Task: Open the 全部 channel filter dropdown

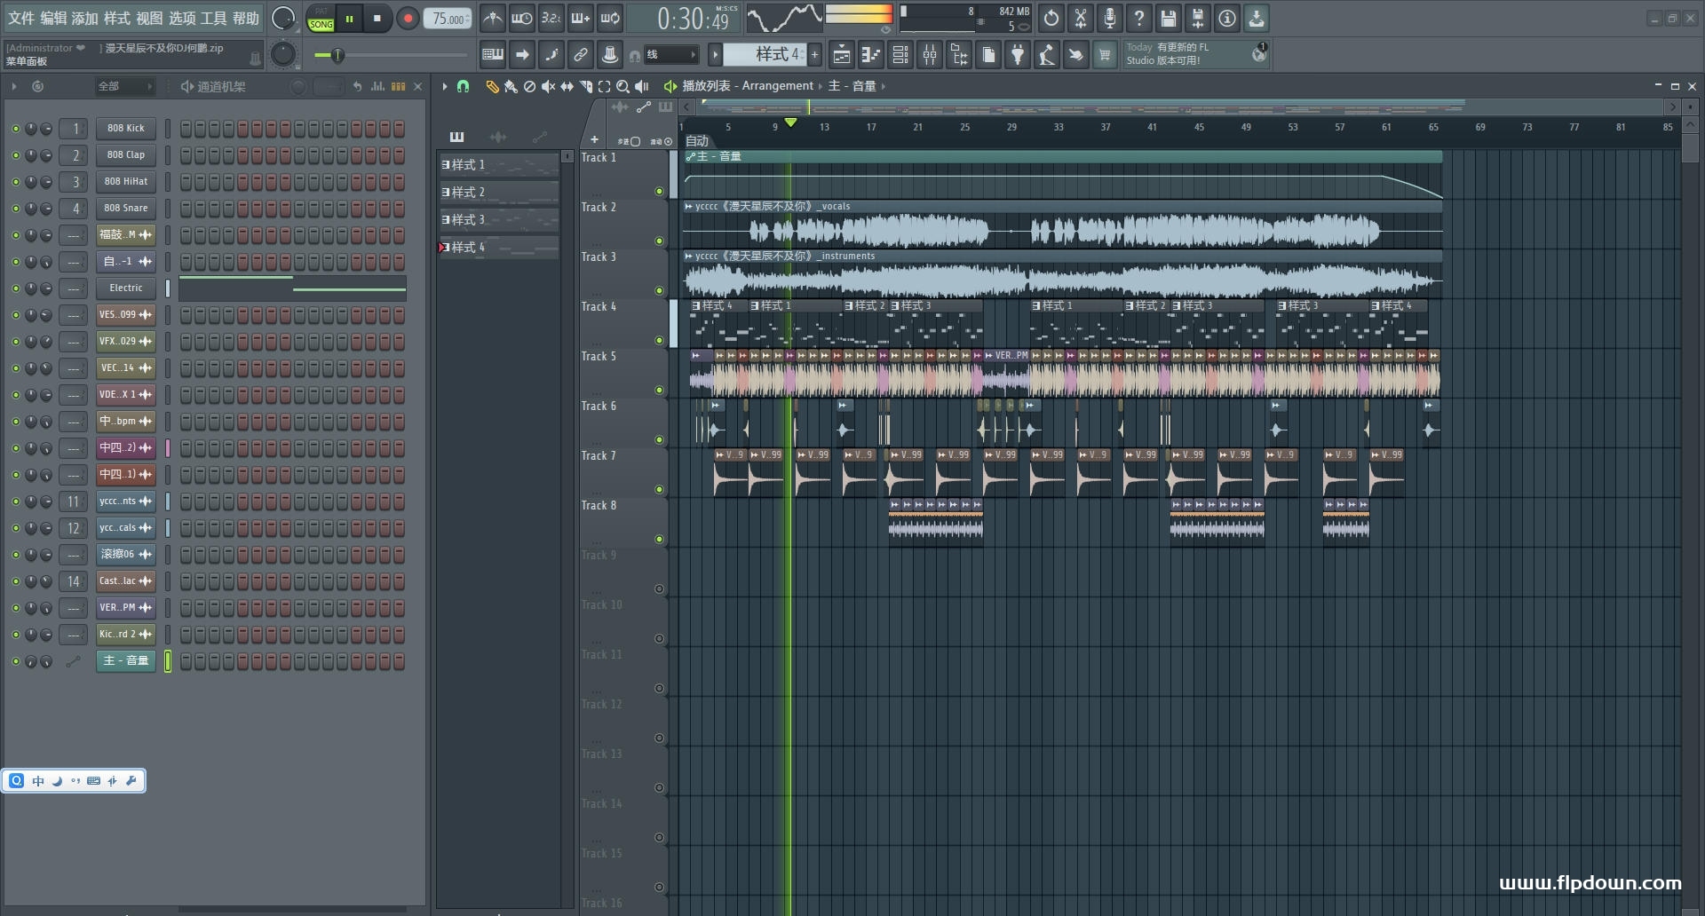Action: [124, 86]
